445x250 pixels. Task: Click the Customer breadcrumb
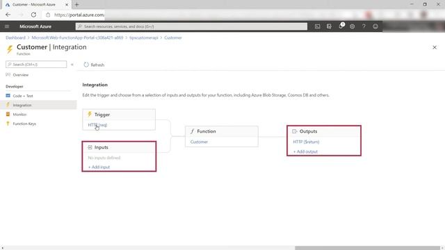pyautogui.click(x=173, y=37)
